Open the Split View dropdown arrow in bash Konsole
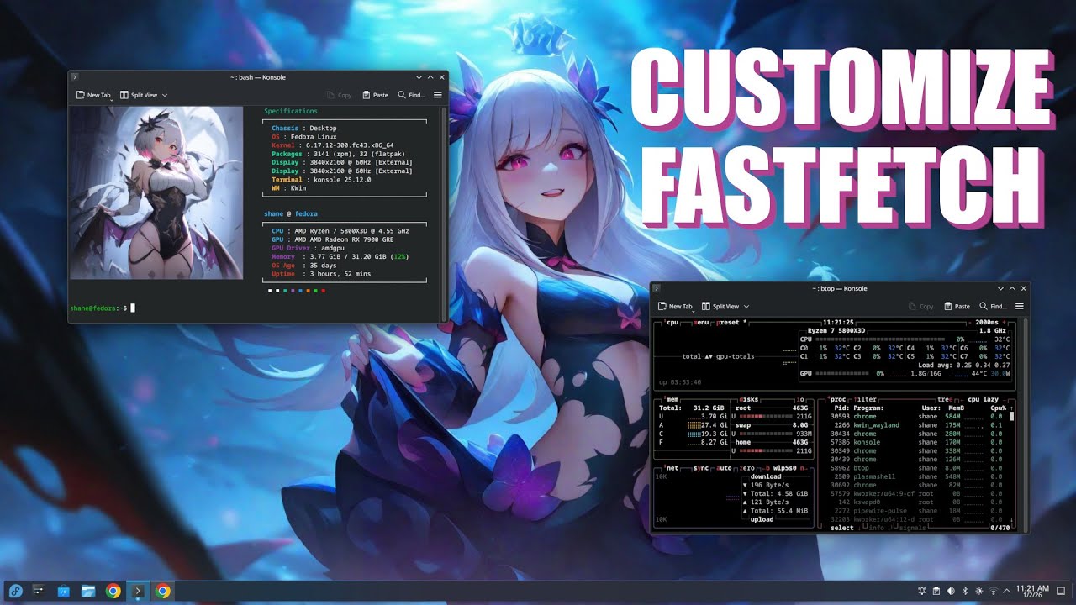This screenshot has height=605, width=1076. click(x=164, y=95)
